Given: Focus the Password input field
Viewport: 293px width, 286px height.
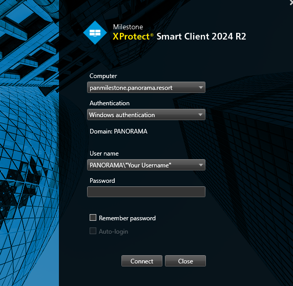Looking at the screenshot, I should (146, 192).
